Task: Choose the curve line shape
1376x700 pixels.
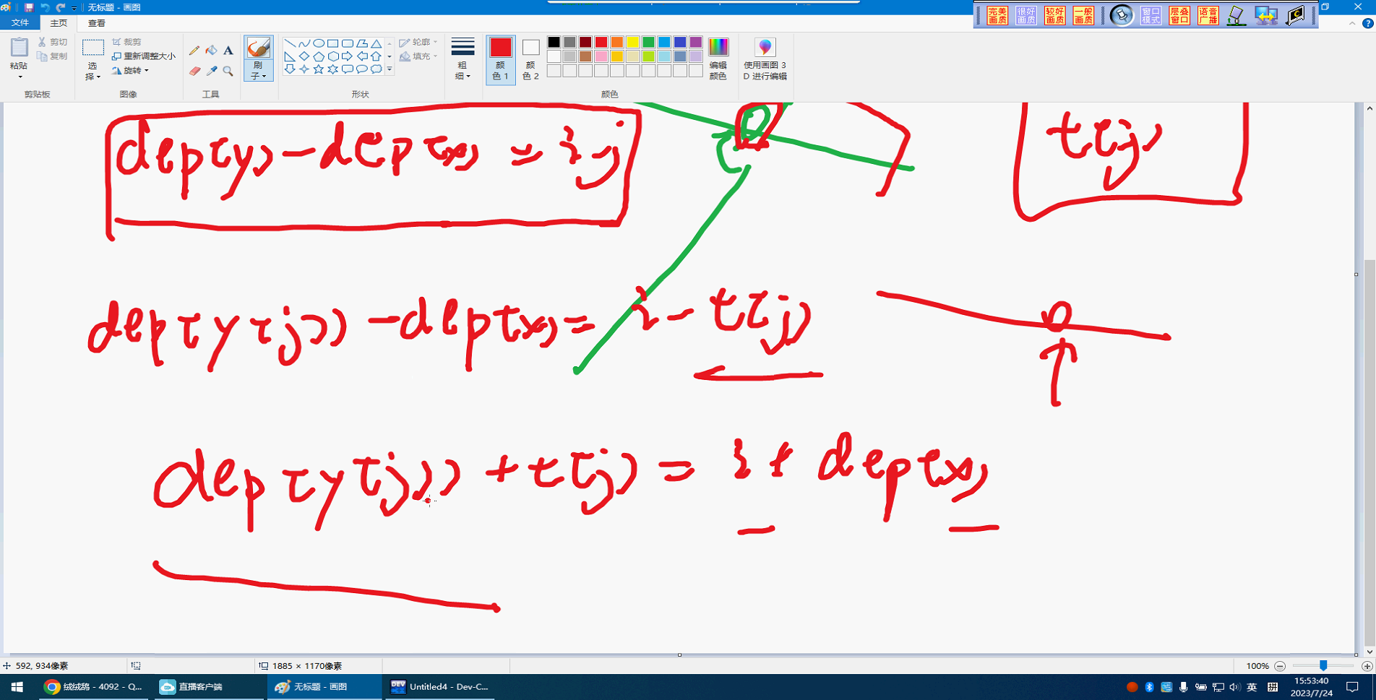Action: click(x=304, y=43)
